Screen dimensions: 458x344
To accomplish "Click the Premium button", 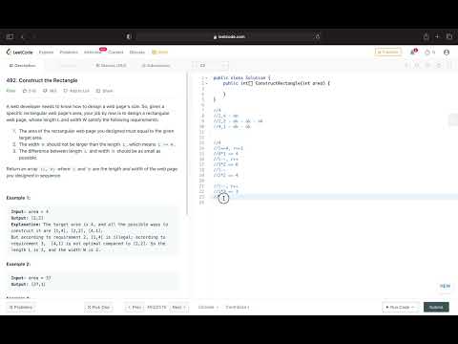I will [x=388, y=52].
